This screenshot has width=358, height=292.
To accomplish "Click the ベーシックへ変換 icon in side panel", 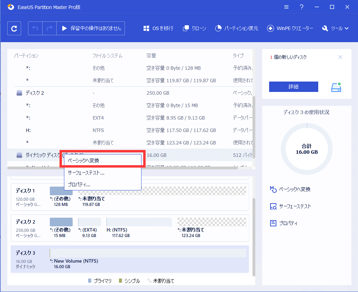I will [273, 189].
